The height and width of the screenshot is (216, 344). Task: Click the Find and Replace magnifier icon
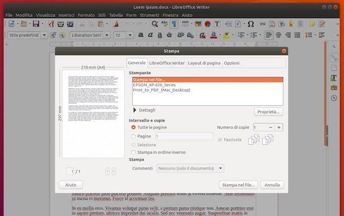click(x=155, y=24)
